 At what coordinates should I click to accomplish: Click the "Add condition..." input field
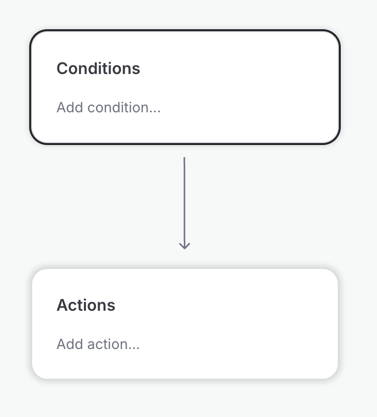click(x=109, y=108)
